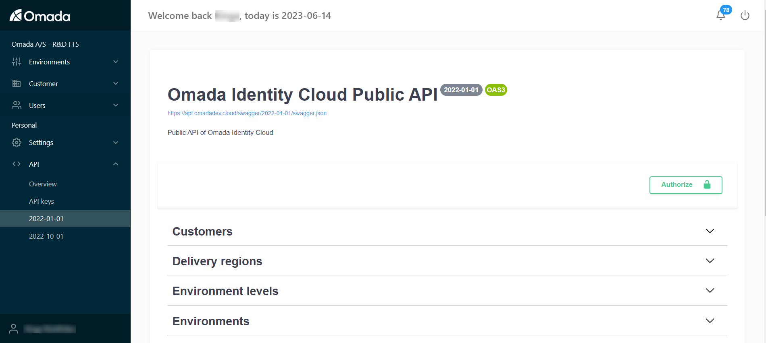Expand the Environments sidebar menu chevron

tap(116, 62)
